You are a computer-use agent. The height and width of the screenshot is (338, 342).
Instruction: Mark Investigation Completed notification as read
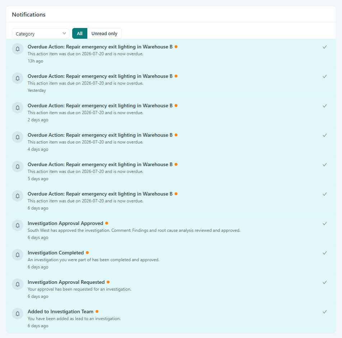pyautogui.click(x=324, y=253)
